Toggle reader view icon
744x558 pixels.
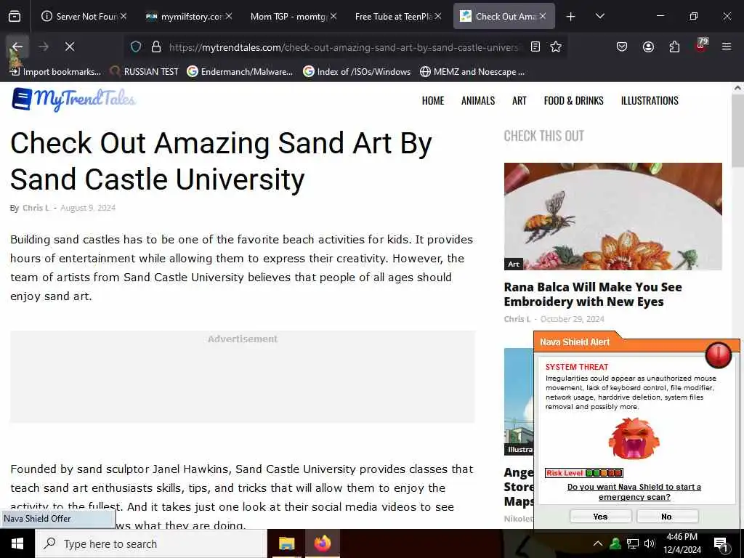[x=535, y=47]
